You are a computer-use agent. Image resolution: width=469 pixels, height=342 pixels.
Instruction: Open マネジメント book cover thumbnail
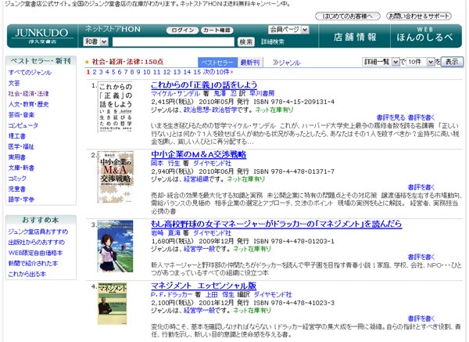pos(113,304)
